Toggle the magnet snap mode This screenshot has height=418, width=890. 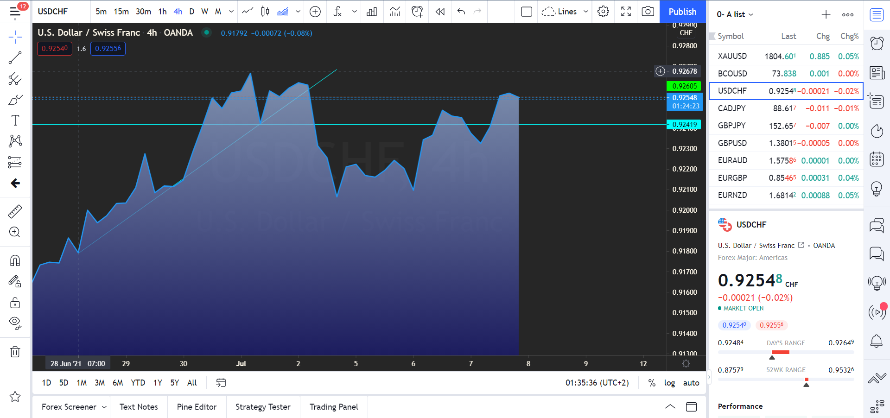[x=15, y=260]
